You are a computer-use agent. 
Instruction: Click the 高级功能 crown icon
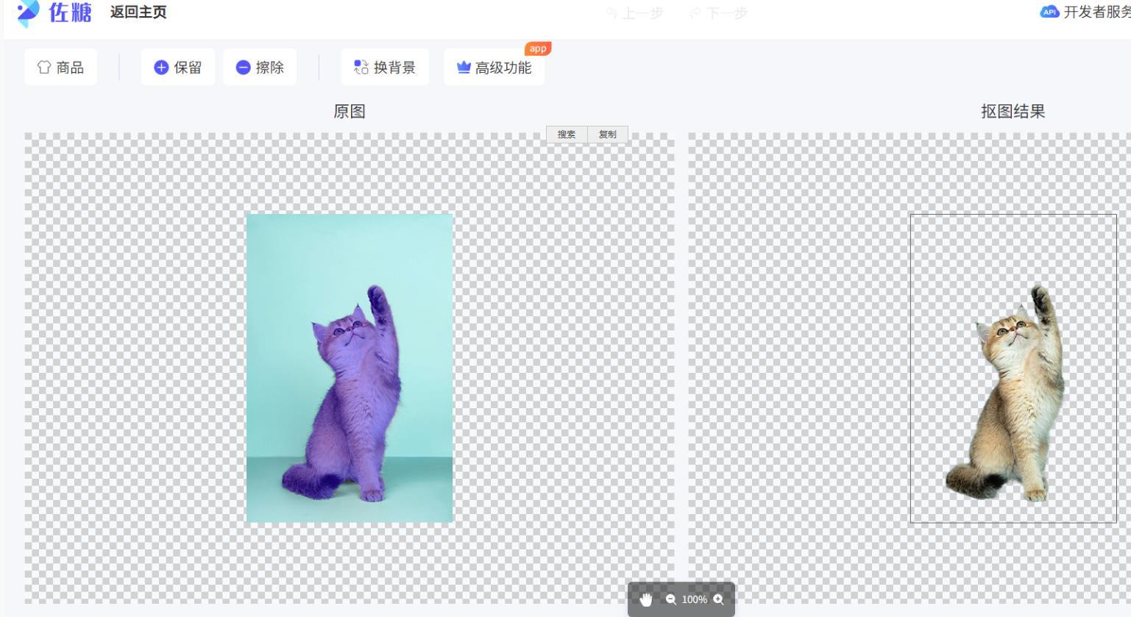pos(464,67)
